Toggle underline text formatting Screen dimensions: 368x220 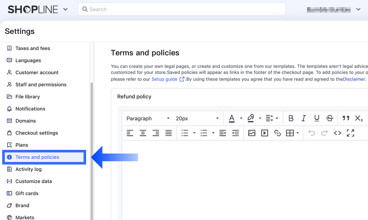316,118
